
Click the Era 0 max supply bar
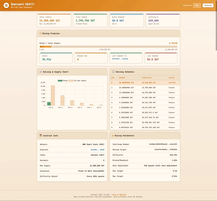pos(53,96)
